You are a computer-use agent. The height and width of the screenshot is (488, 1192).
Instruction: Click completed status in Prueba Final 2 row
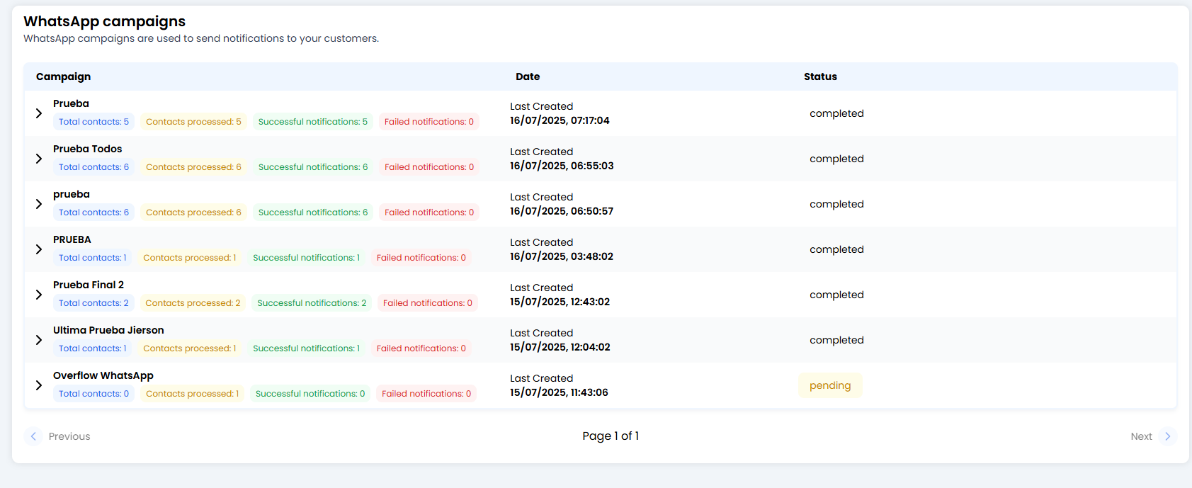[836, 295]
